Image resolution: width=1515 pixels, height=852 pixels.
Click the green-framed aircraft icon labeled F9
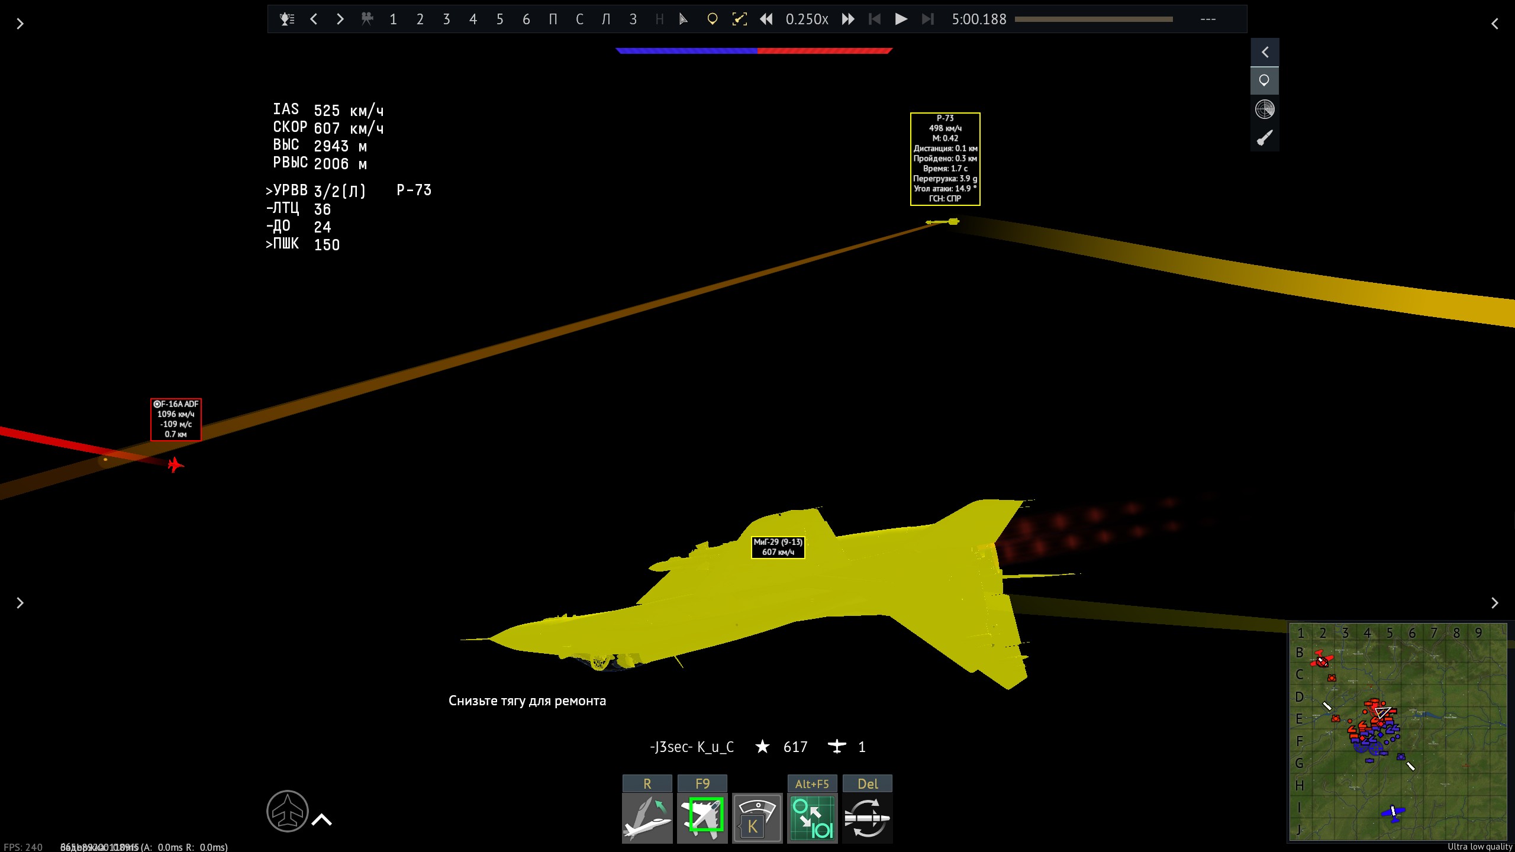[702, 818]
